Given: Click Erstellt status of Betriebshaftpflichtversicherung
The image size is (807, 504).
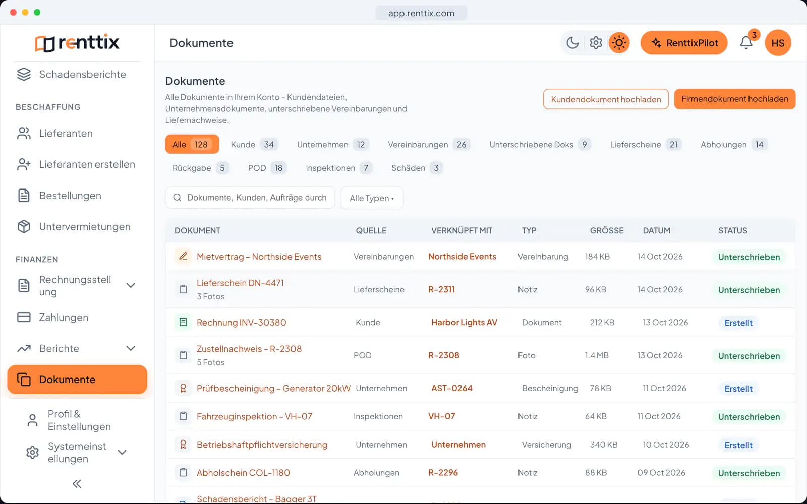Looking at the screenshot, I should tap(738, 445).
